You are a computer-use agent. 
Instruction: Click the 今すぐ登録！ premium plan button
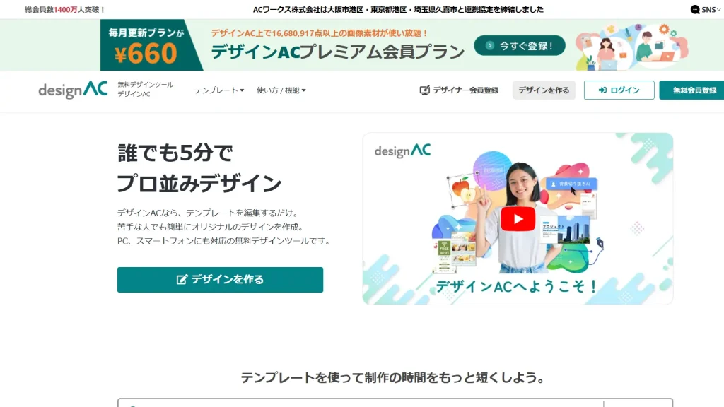pos(520,46)
